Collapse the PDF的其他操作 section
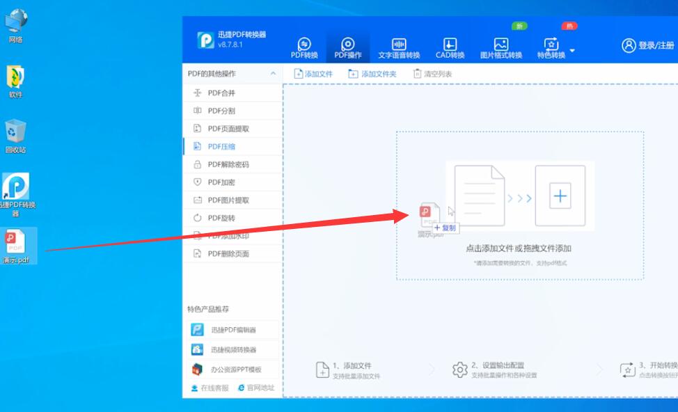 273,74
